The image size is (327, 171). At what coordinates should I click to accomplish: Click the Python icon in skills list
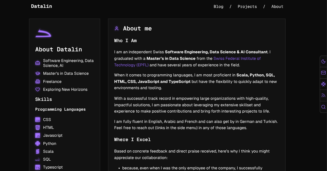click(x=38, y=144)
